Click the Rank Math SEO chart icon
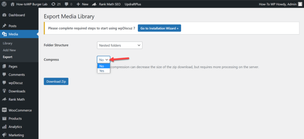 tap(95, 4)
